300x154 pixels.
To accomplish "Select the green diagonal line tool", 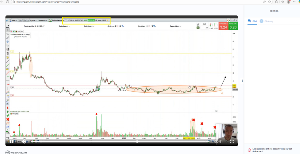I will click(x=8, y=65).
